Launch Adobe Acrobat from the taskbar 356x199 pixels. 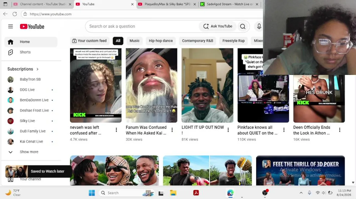coord(196,193)
